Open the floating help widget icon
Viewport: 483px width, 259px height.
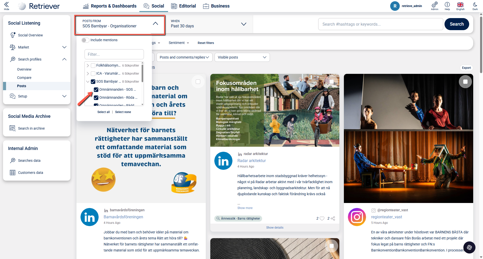click(x=469, y=247)
